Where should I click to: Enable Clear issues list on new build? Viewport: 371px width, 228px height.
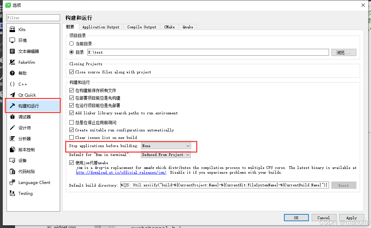(71, 138)
